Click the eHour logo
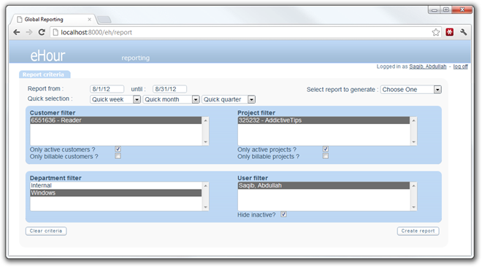Screen dimensions: 482x267 pyautogui.click(x=47, y=56)
